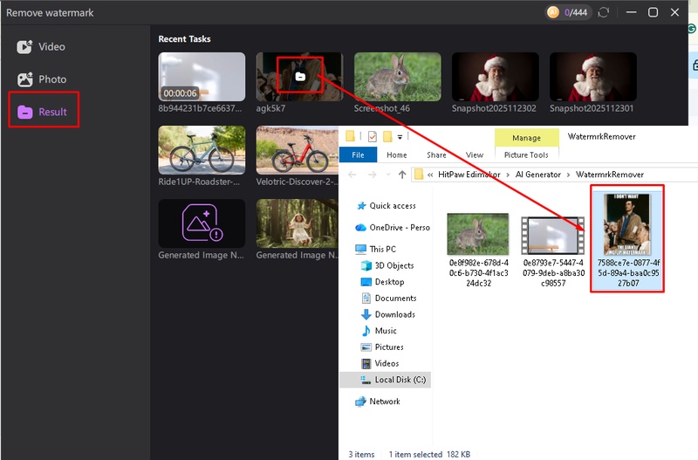Viewport: 698px width, 460px height.
Task: Open the Ride1UP-Roadster bike task
Action: pyautogui.click(x=202, y=150)
